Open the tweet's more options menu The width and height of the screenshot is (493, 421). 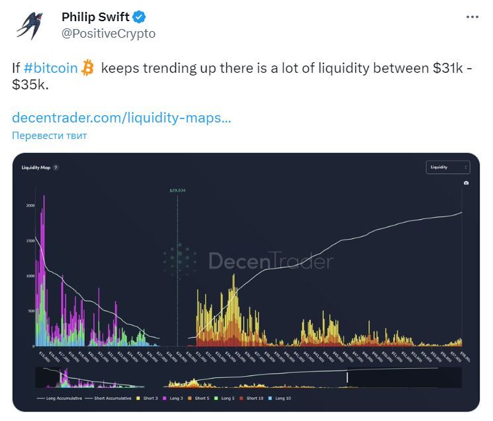[x=472, y=17]
